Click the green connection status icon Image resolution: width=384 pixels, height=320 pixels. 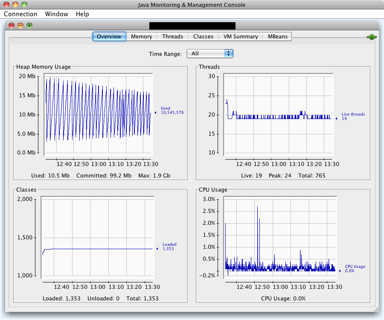tap(371, 37)
